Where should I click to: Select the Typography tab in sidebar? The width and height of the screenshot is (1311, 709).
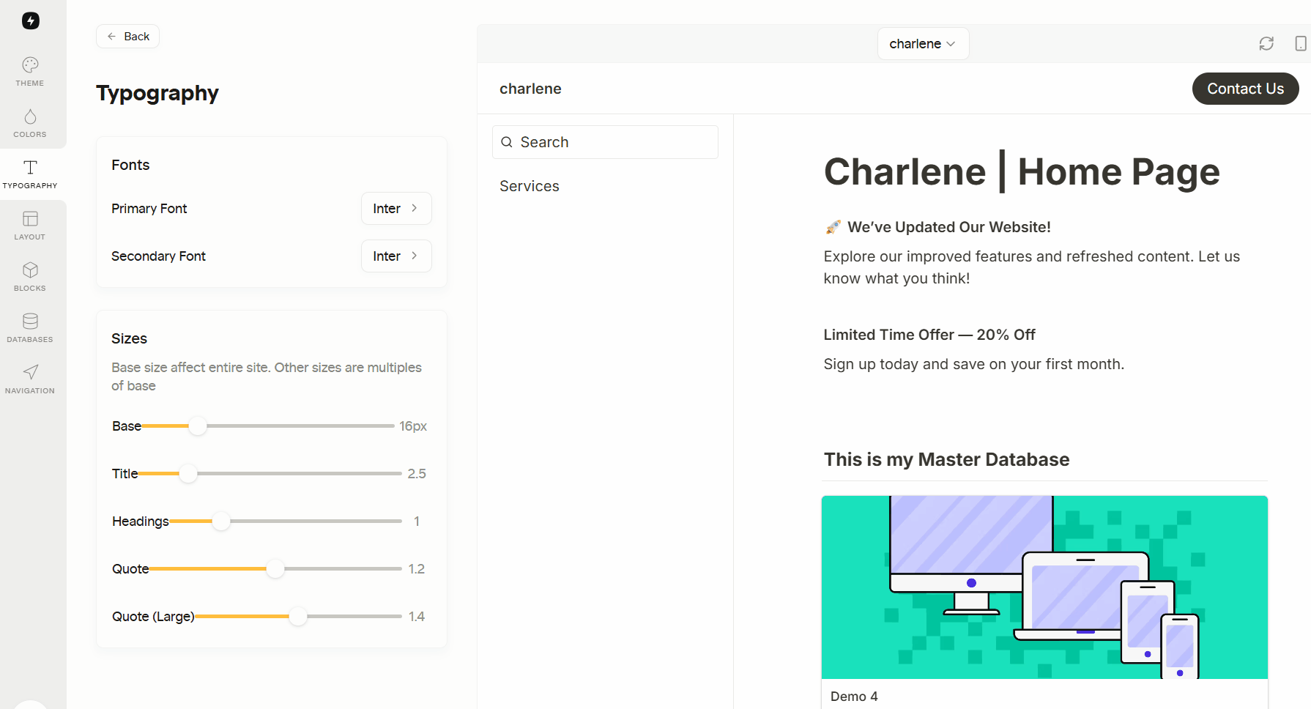point(30,174)
